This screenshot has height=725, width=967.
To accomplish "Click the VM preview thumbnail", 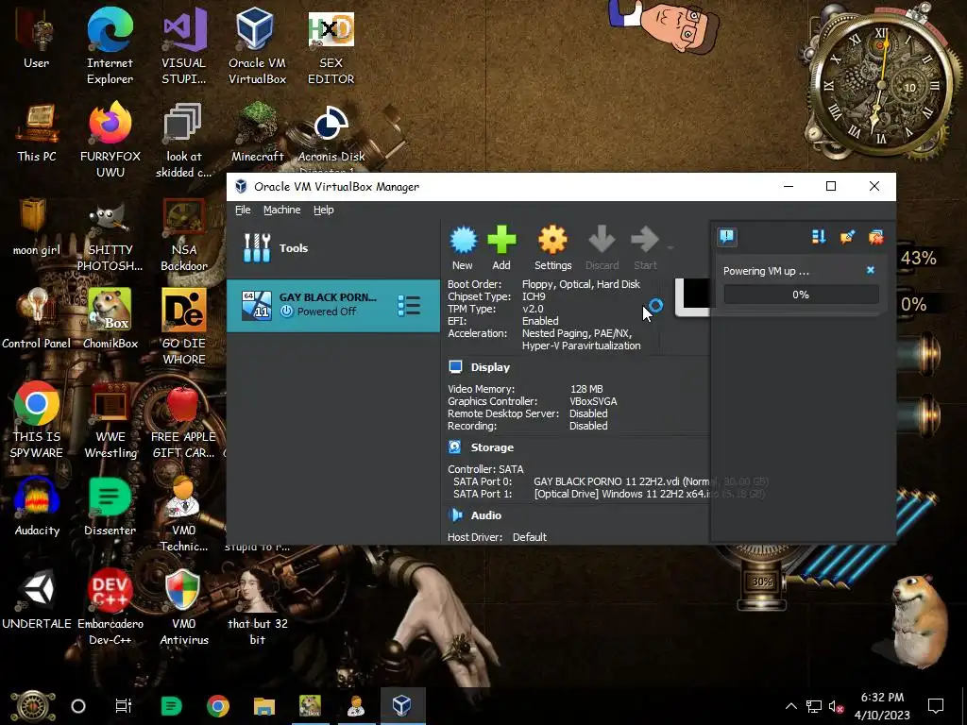I will tap(692, 297).
